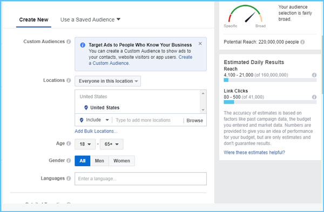This screenshot has width=324, height=212.
Task: Select the Women gender option
Action: coord(122,161)
